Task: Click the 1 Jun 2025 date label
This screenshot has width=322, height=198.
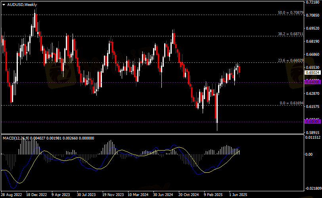Action: tap(238, 194)
